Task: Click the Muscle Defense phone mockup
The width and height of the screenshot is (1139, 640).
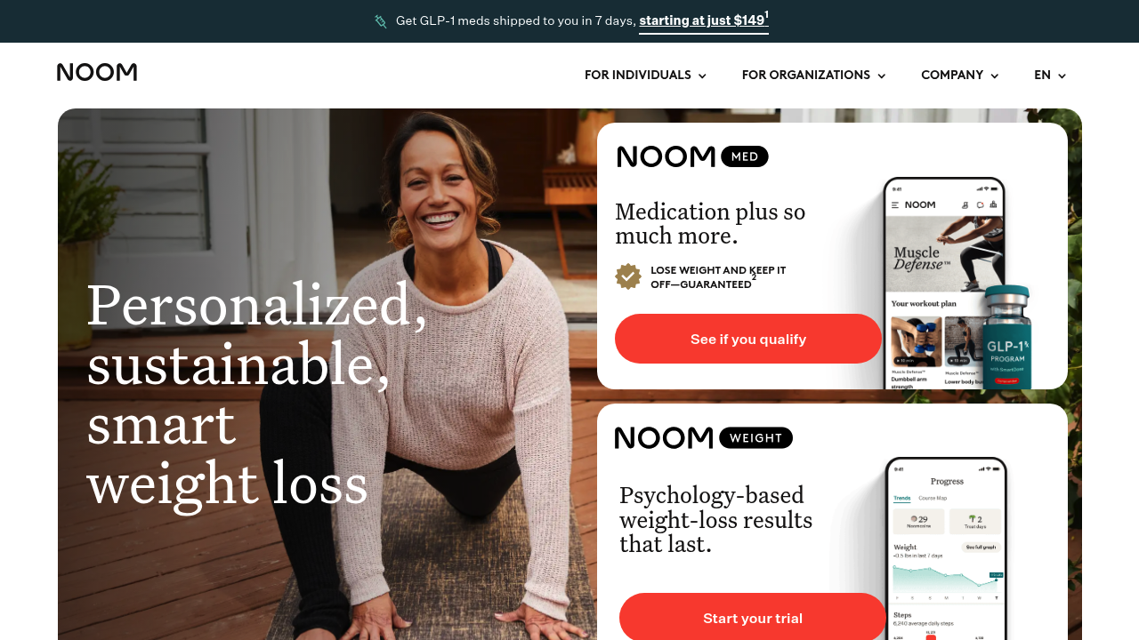Action: 943,283
